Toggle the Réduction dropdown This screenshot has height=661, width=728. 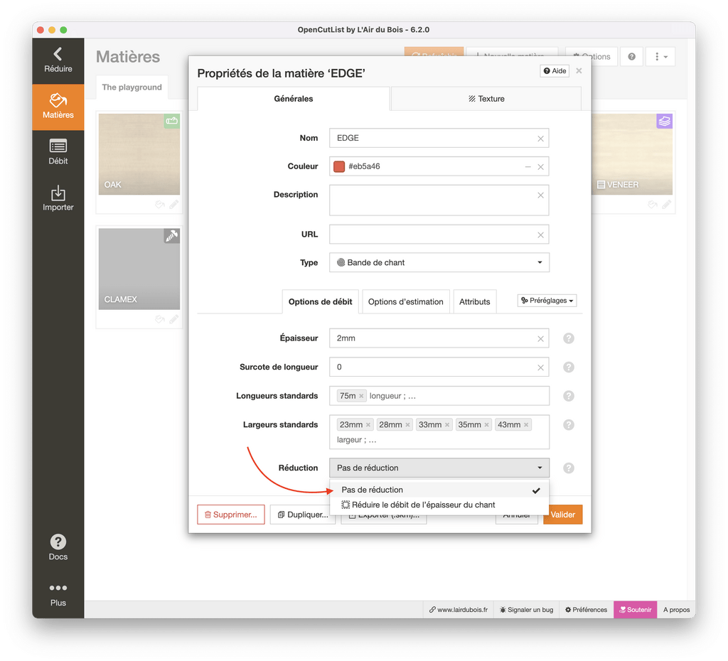(439, 468)
